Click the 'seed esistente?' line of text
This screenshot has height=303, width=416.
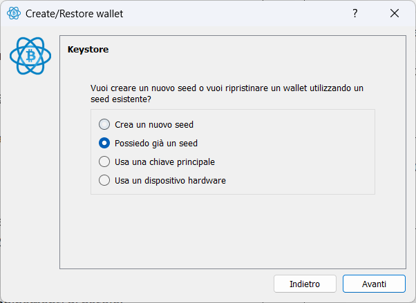(121, 99)
